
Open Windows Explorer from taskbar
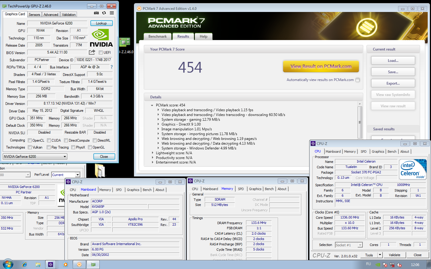pyautogui.click(x=38, y=265)
